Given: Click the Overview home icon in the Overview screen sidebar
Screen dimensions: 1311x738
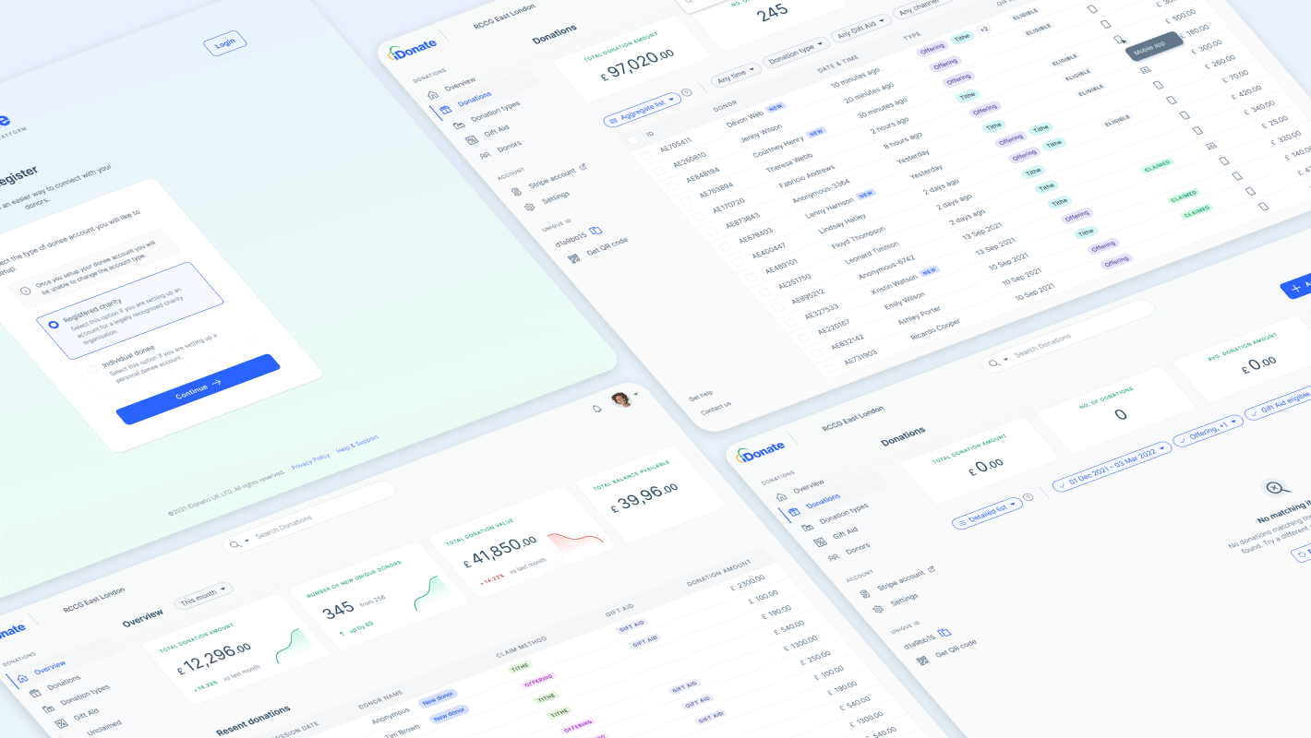Looking at the screenshot, I should (22, 679).
